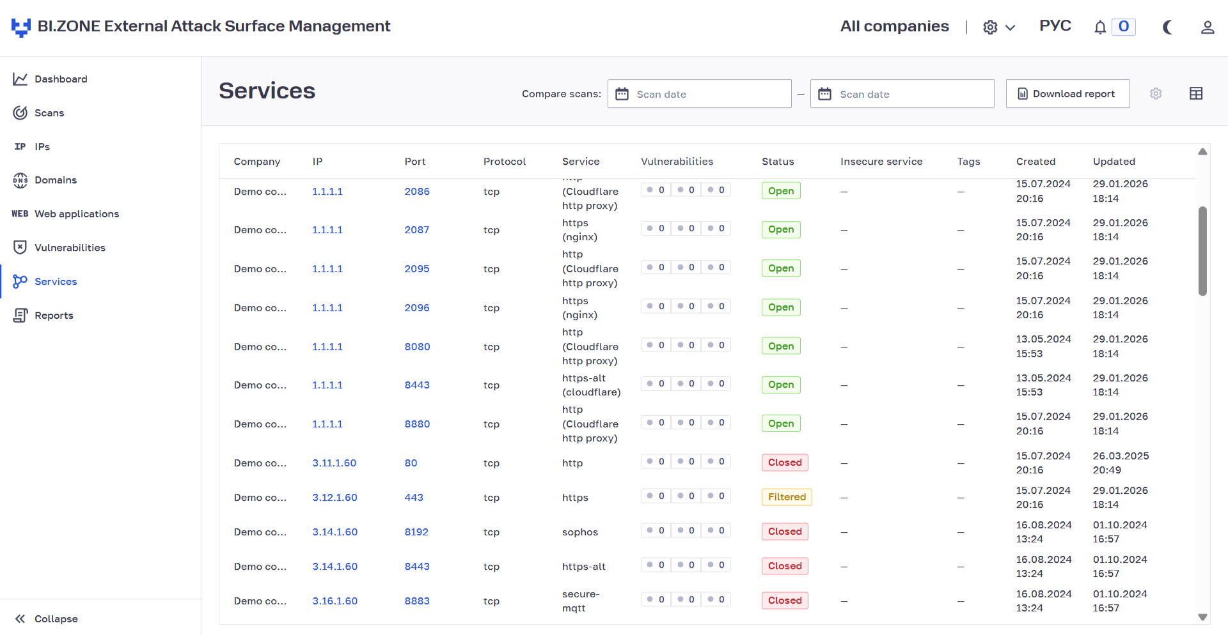Open the first Scan date picker
The height and width of the screenshot is (635, 1228).
[x=700, y=94]
